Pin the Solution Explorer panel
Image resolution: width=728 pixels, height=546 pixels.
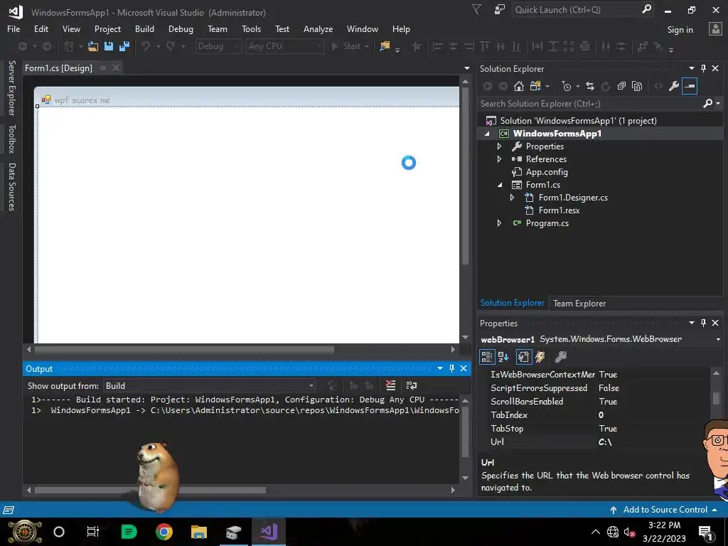[x=703, y=68]
